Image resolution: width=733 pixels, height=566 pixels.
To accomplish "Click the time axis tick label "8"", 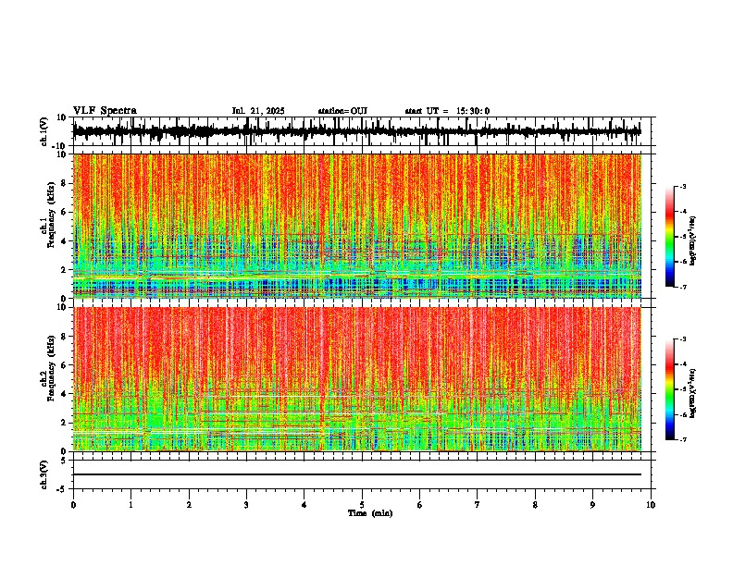I will [535, 505].
